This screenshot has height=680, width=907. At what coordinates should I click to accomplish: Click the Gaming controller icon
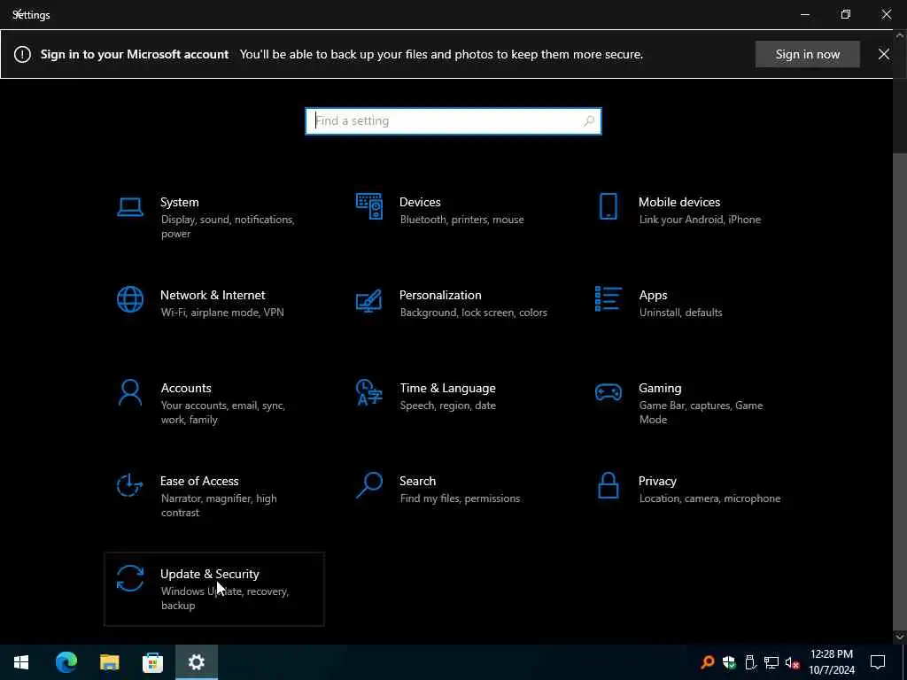pyautogui.click(x=608, y=392)
